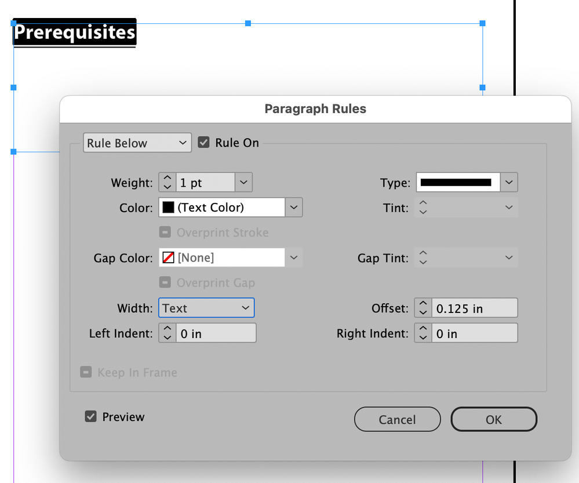The height and width of the screenshot is (483, 579).
Task: Open the Rule Below dropdown
Action: (x=137, y=143)
